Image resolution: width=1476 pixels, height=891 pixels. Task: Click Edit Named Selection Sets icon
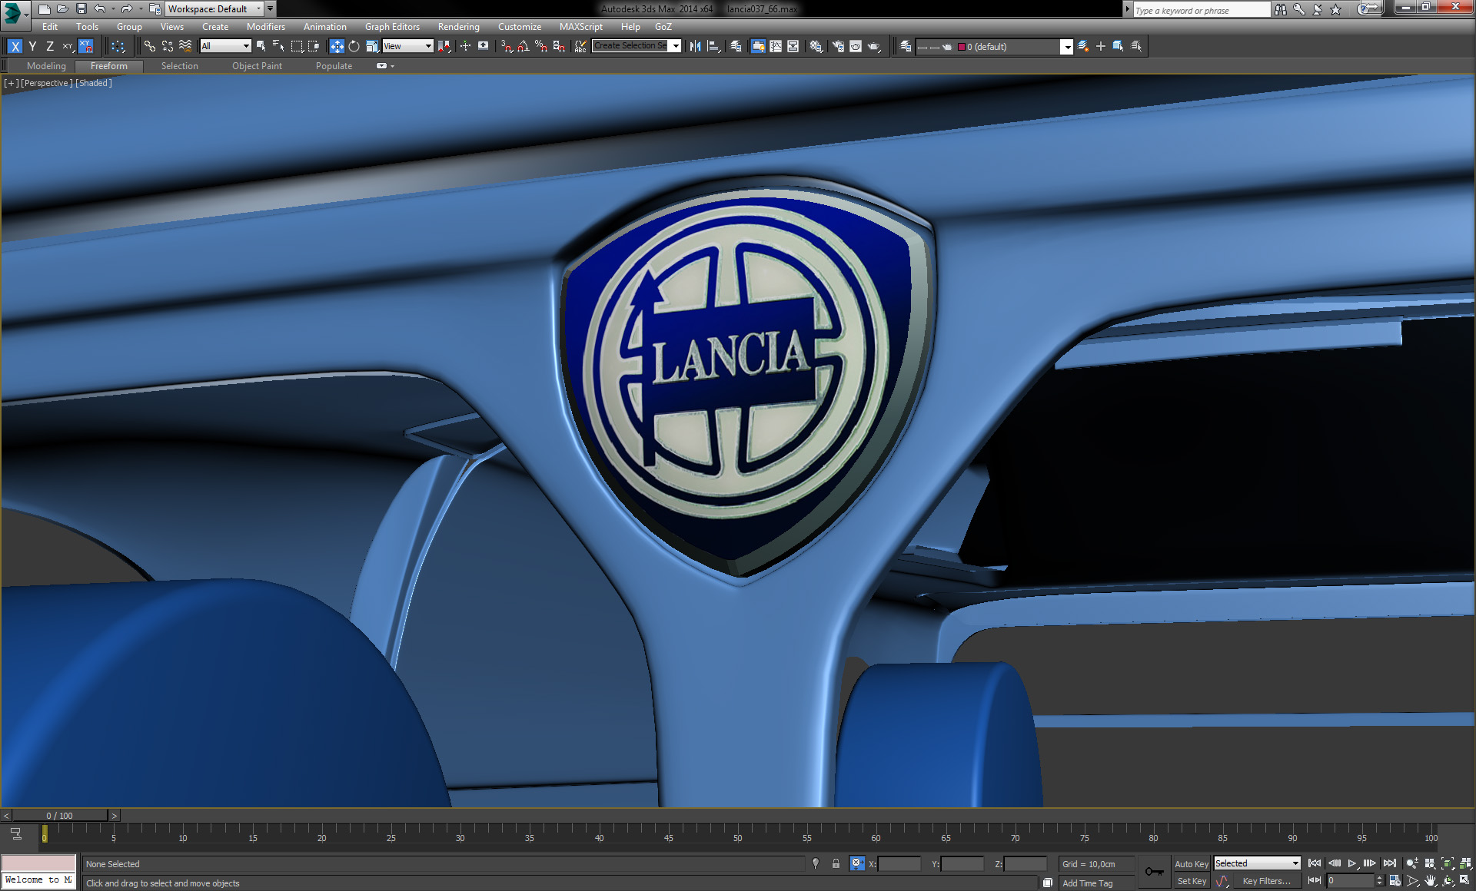click(580, 46)
